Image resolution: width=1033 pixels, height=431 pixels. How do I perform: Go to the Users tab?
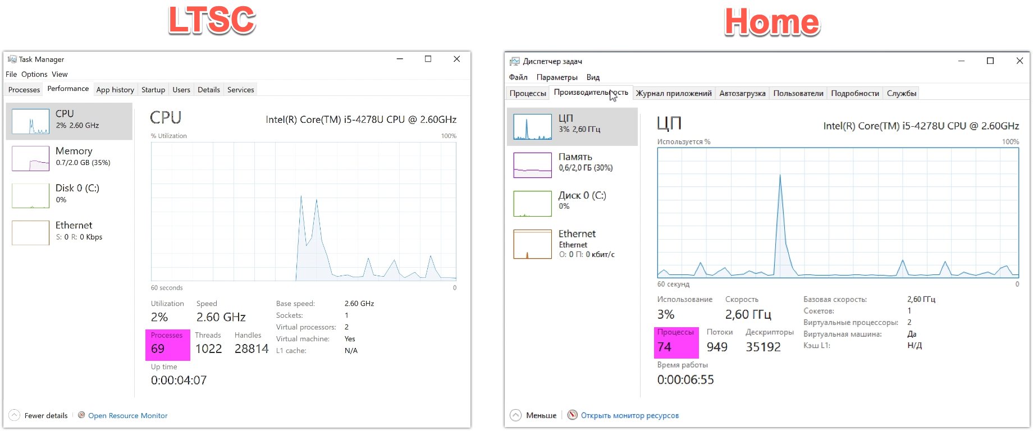click(181, 90)
